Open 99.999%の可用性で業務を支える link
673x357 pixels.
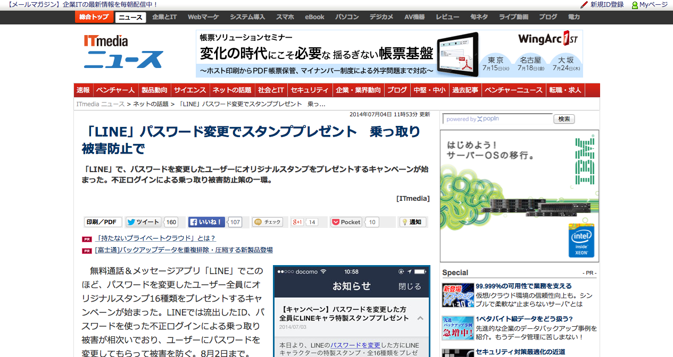[524, 286]
